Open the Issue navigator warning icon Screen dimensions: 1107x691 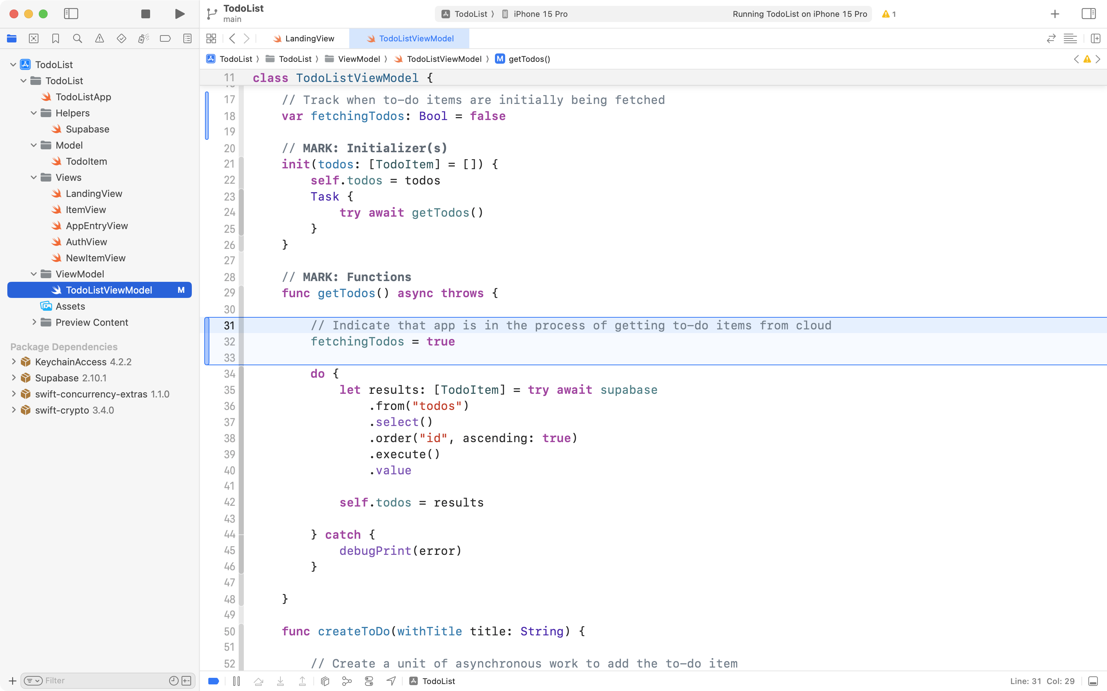click(x=99, y=38)
